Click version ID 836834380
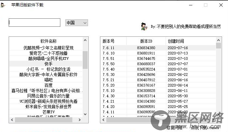228x132 pixels. tap(146, 48)
